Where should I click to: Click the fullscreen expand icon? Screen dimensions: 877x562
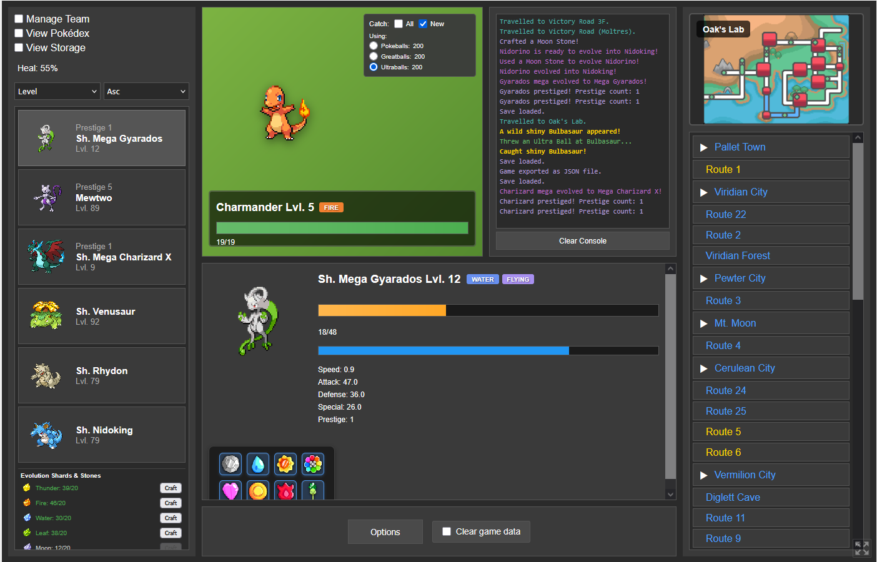pyautogui.click(x=862, y=548)
